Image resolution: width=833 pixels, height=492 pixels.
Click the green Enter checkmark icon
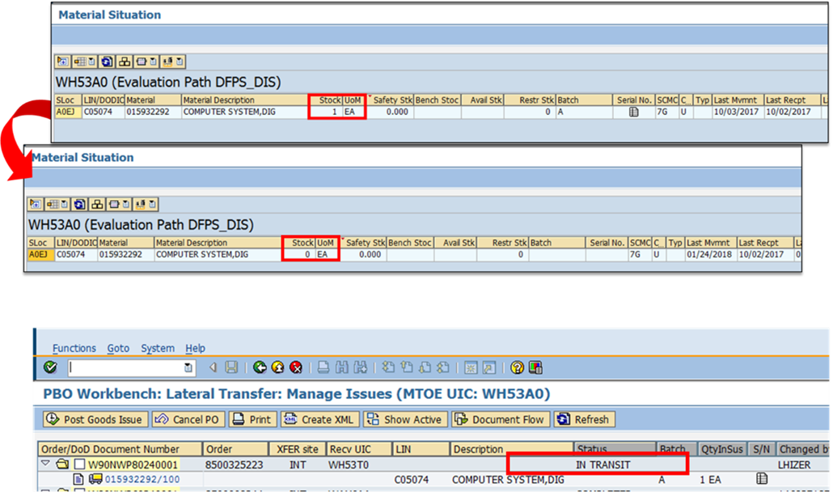pos(51,368)
